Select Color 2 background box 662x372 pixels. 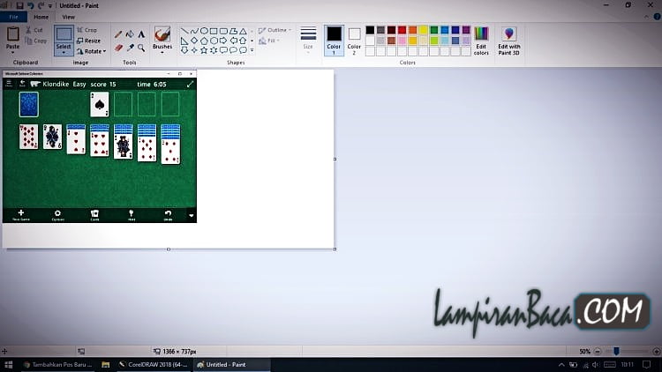click(x=355, y=39)
